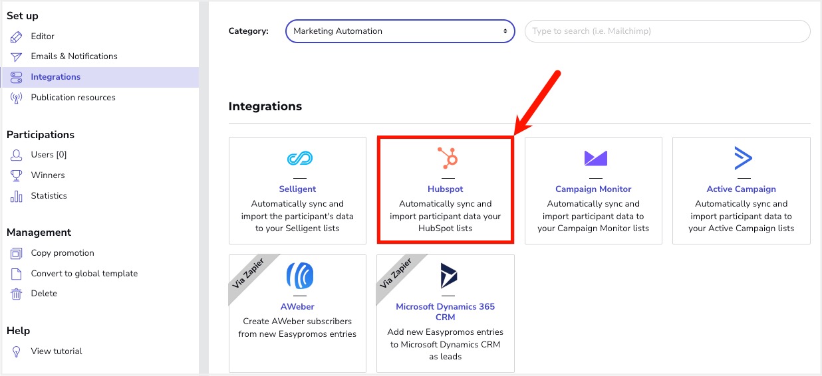Viewport: 822px width, 376px height.
Task: Click the AWeber wave logo icon
Action: click(x=299, y=276)
